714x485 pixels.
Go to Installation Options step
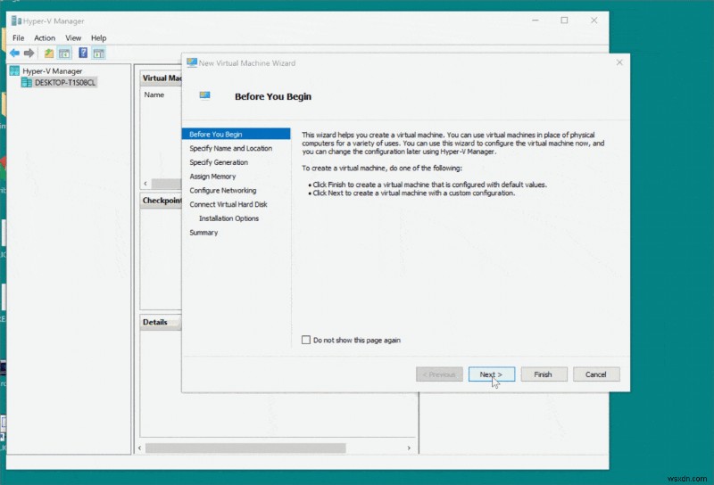click(228, 218)
